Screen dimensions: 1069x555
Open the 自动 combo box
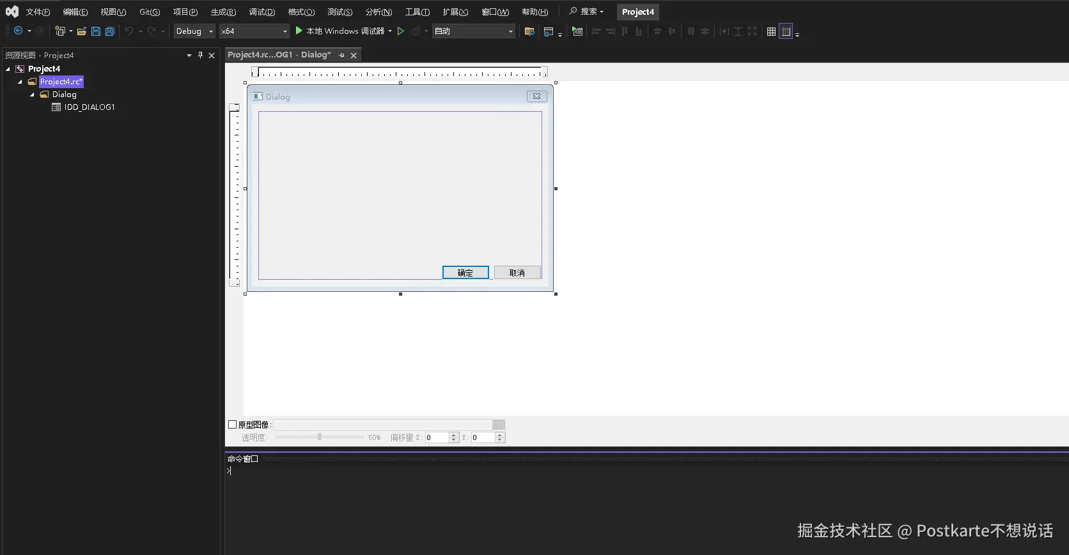pyautogui.click(x=474, y=31)
